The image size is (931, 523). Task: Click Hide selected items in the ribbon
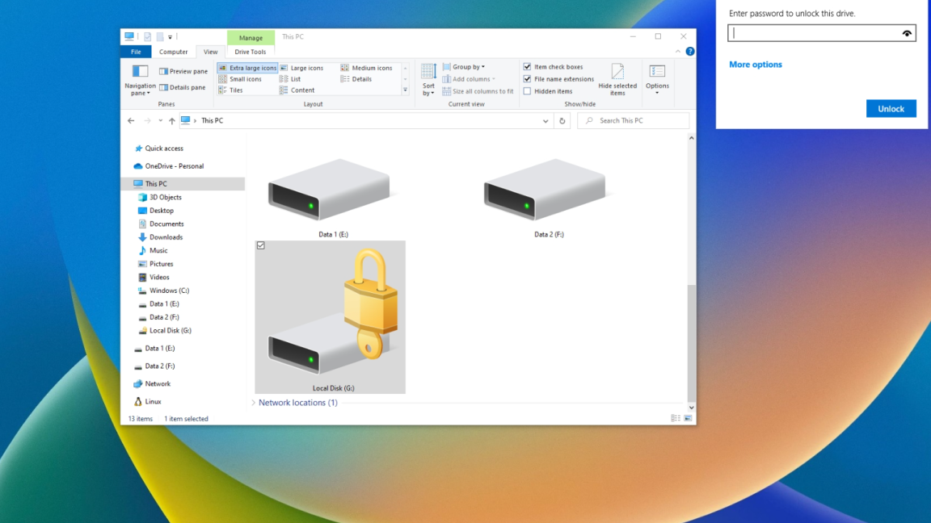(x=617, y=79)
